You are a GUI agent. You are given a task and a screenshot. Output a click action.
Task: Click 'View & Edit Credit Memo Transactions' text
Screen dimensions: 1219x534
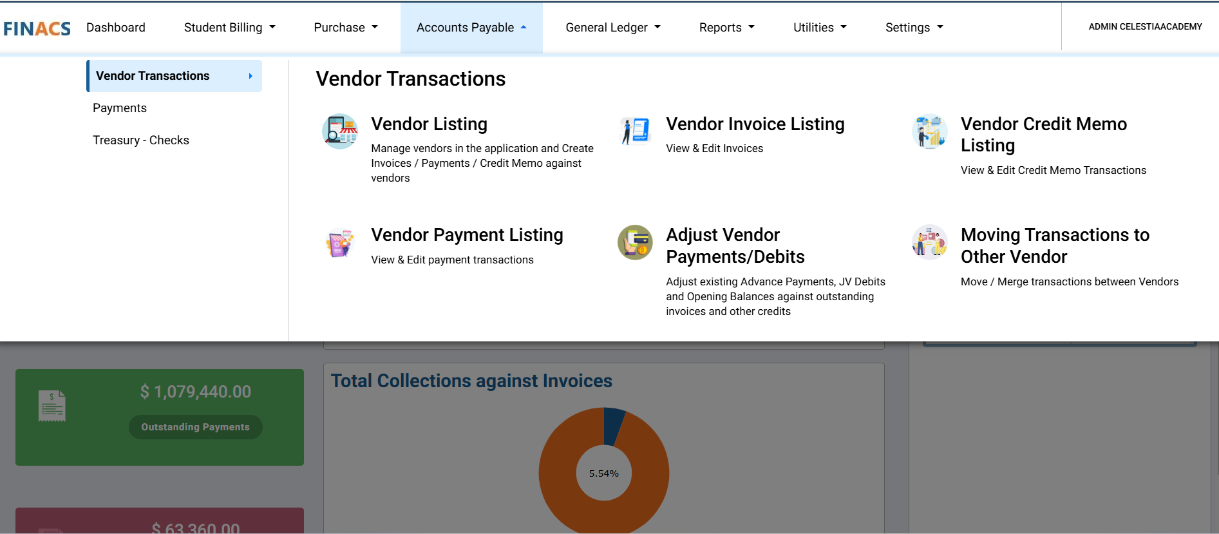click(1054, 170)
